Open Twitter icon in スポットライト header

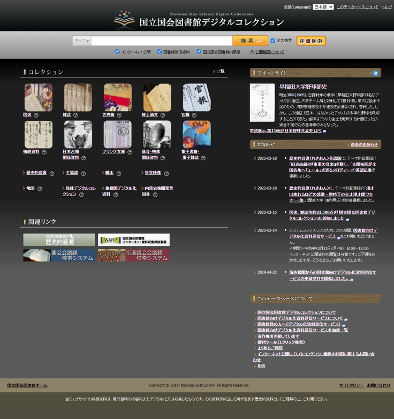376,73
